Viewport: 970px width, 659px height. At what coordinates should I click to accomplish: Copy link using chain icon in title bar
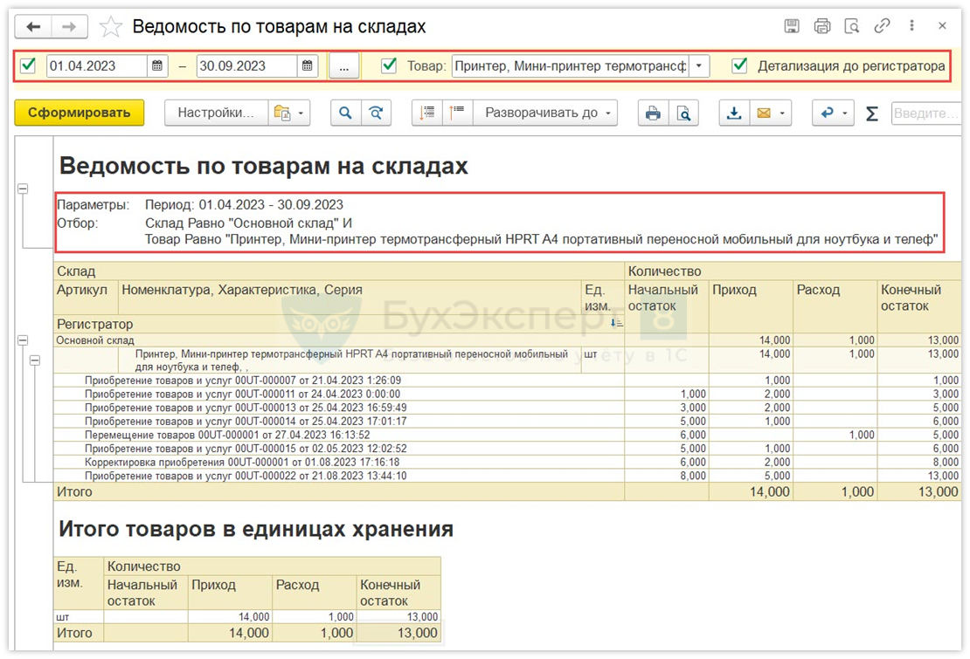click(x=882, y=26)
